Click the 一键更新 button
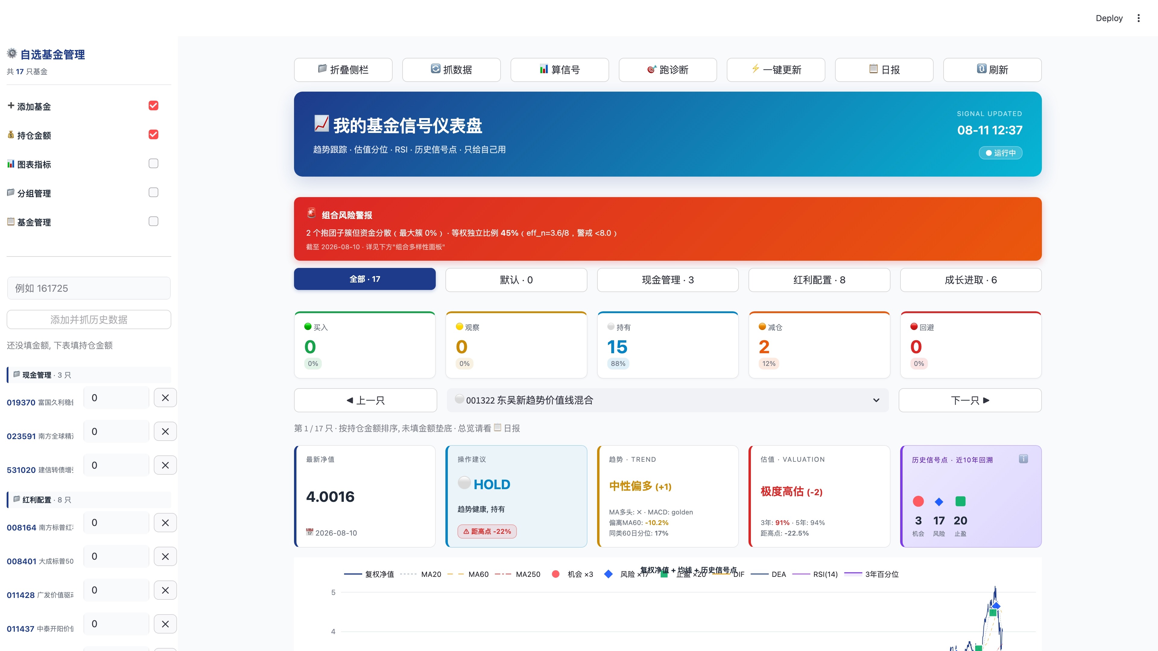 [776, 70]
